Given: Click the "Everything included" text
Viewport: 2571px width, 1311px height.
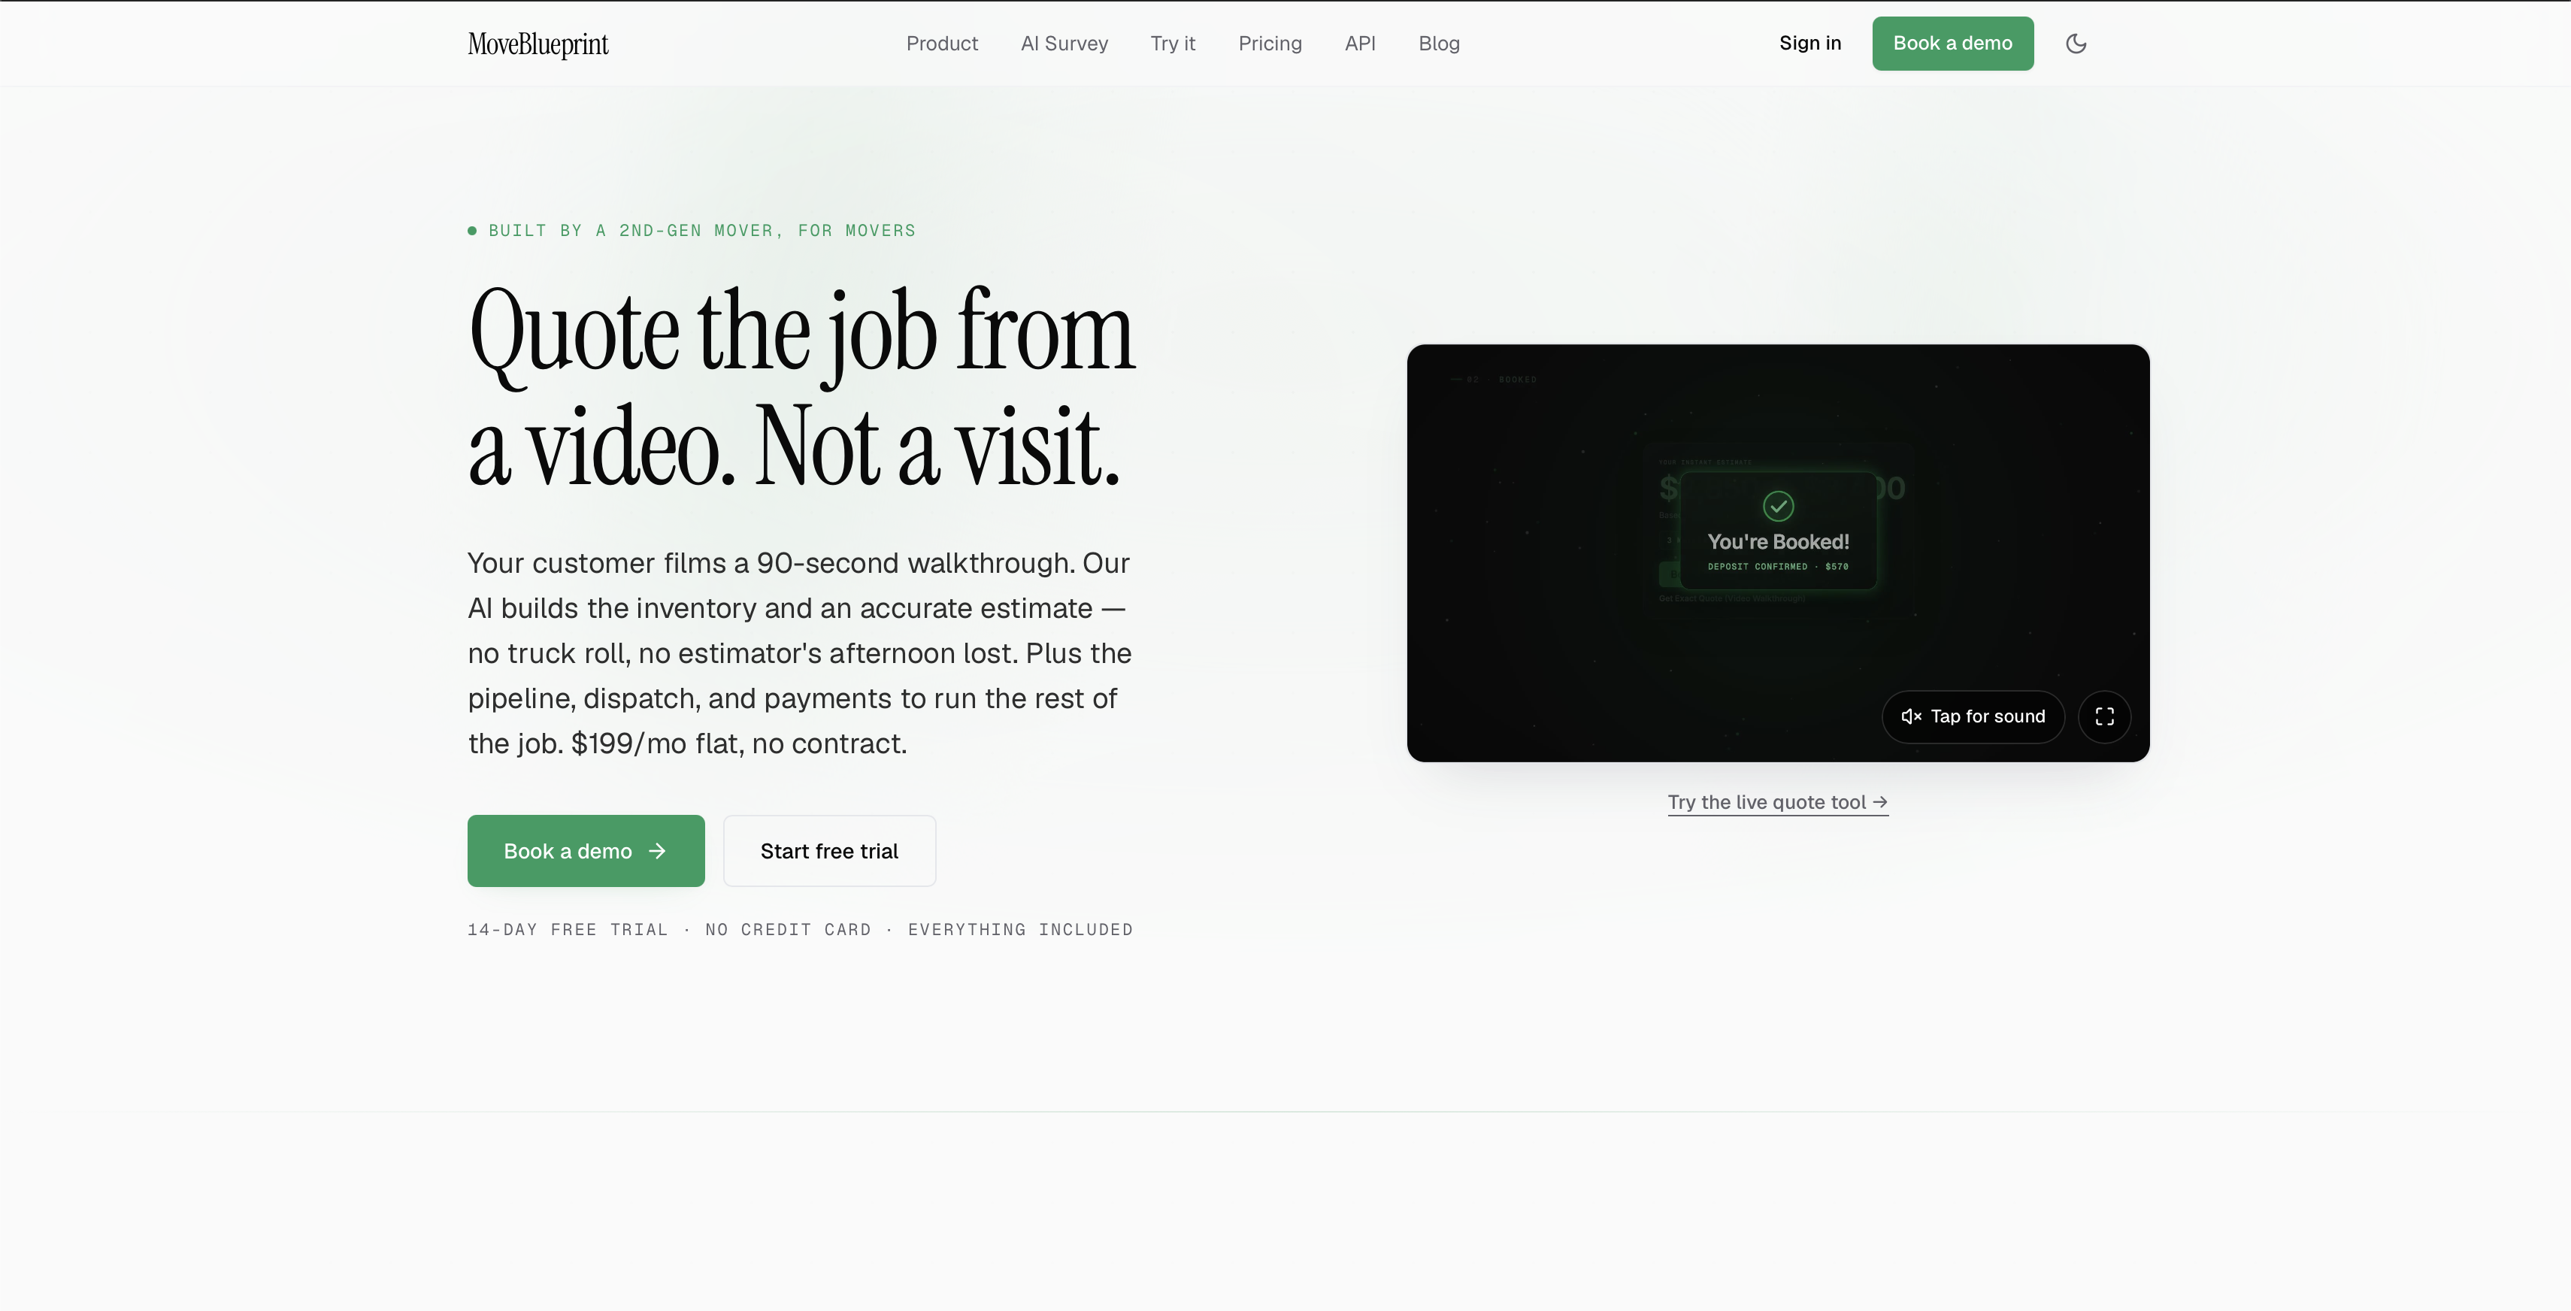Looking at the screenshot, I should pos(1020,930).
